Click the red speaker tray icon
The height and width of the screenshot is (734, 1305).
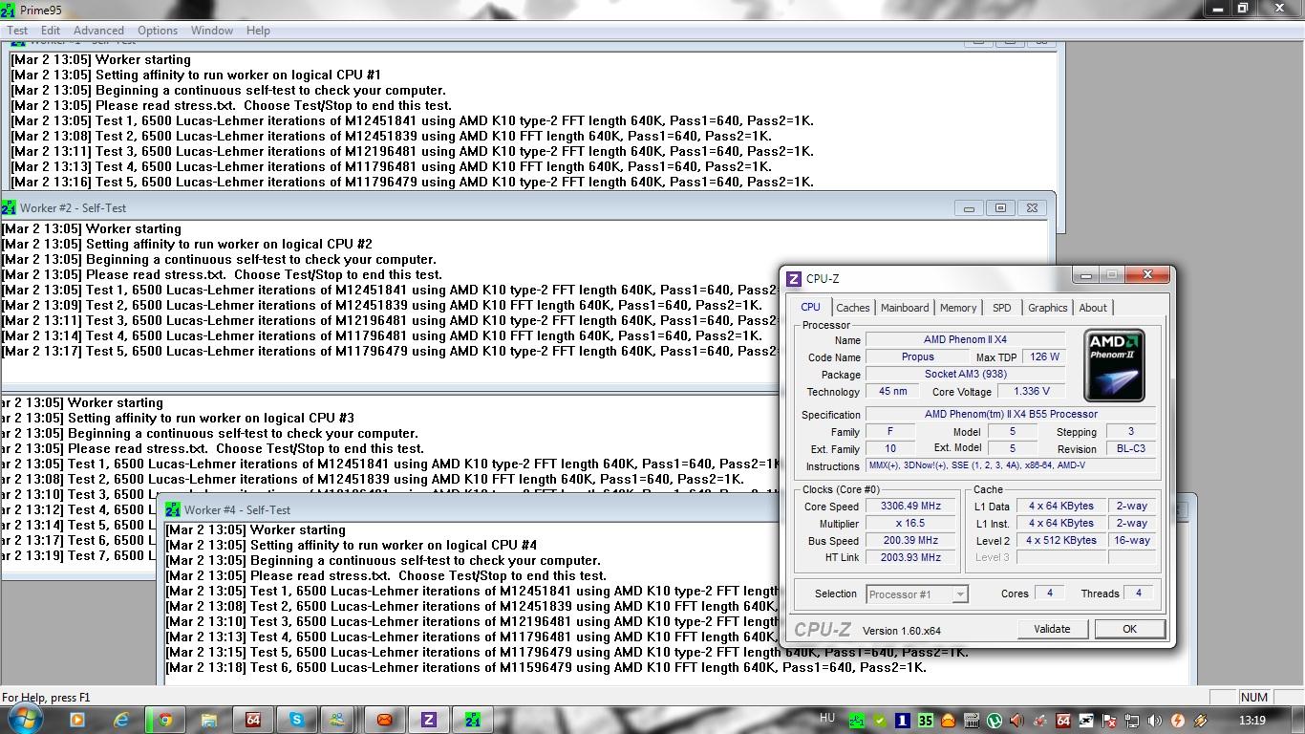click(x=1017, y=721)
